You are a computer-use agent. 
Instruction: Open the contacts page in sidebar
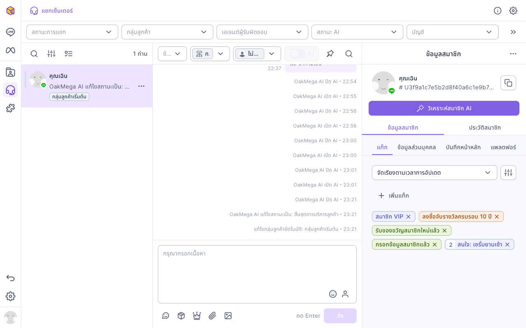[10, 72]
